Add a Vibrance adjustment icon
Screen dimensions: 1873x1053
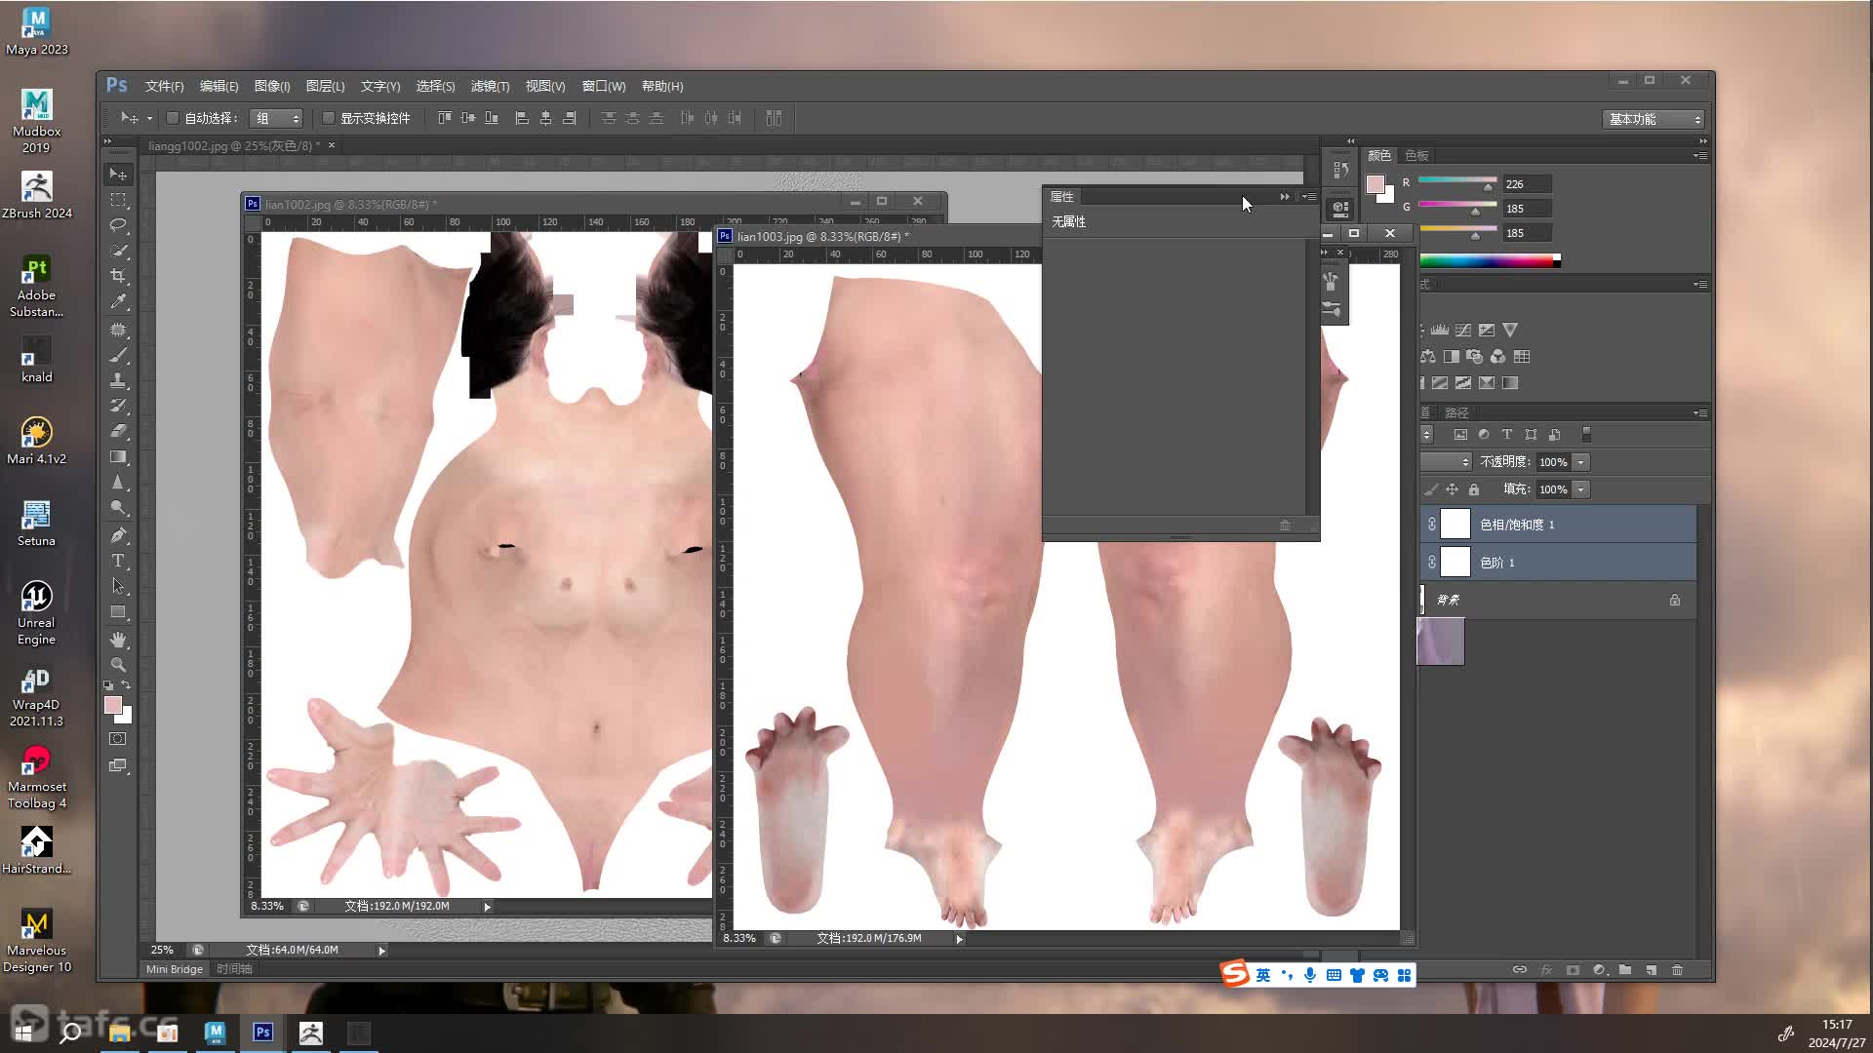(x=1510, y=331)
